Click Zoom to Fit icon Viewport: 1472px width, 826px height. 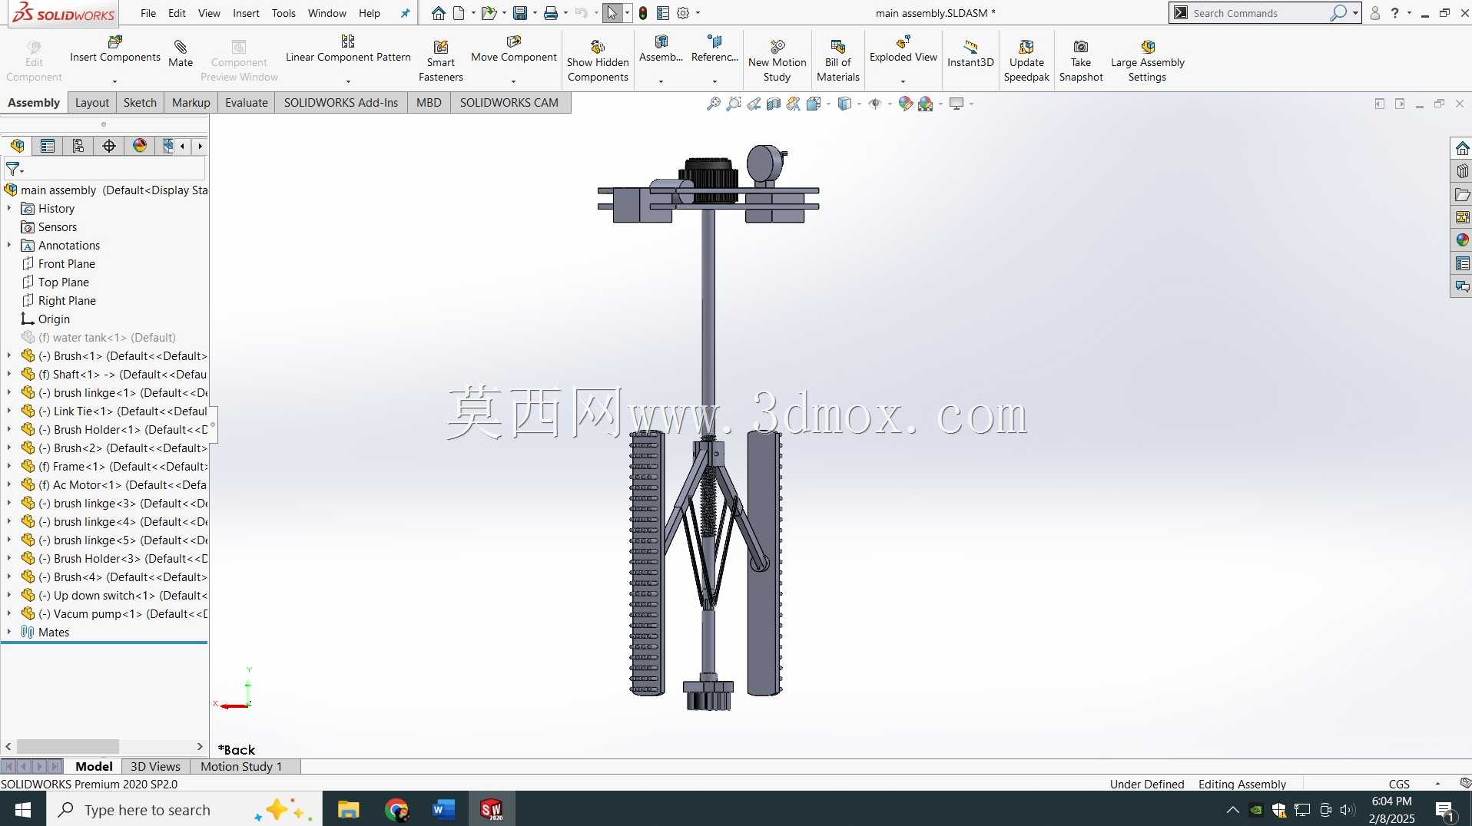pyautogui.click(x=714, y=104)
